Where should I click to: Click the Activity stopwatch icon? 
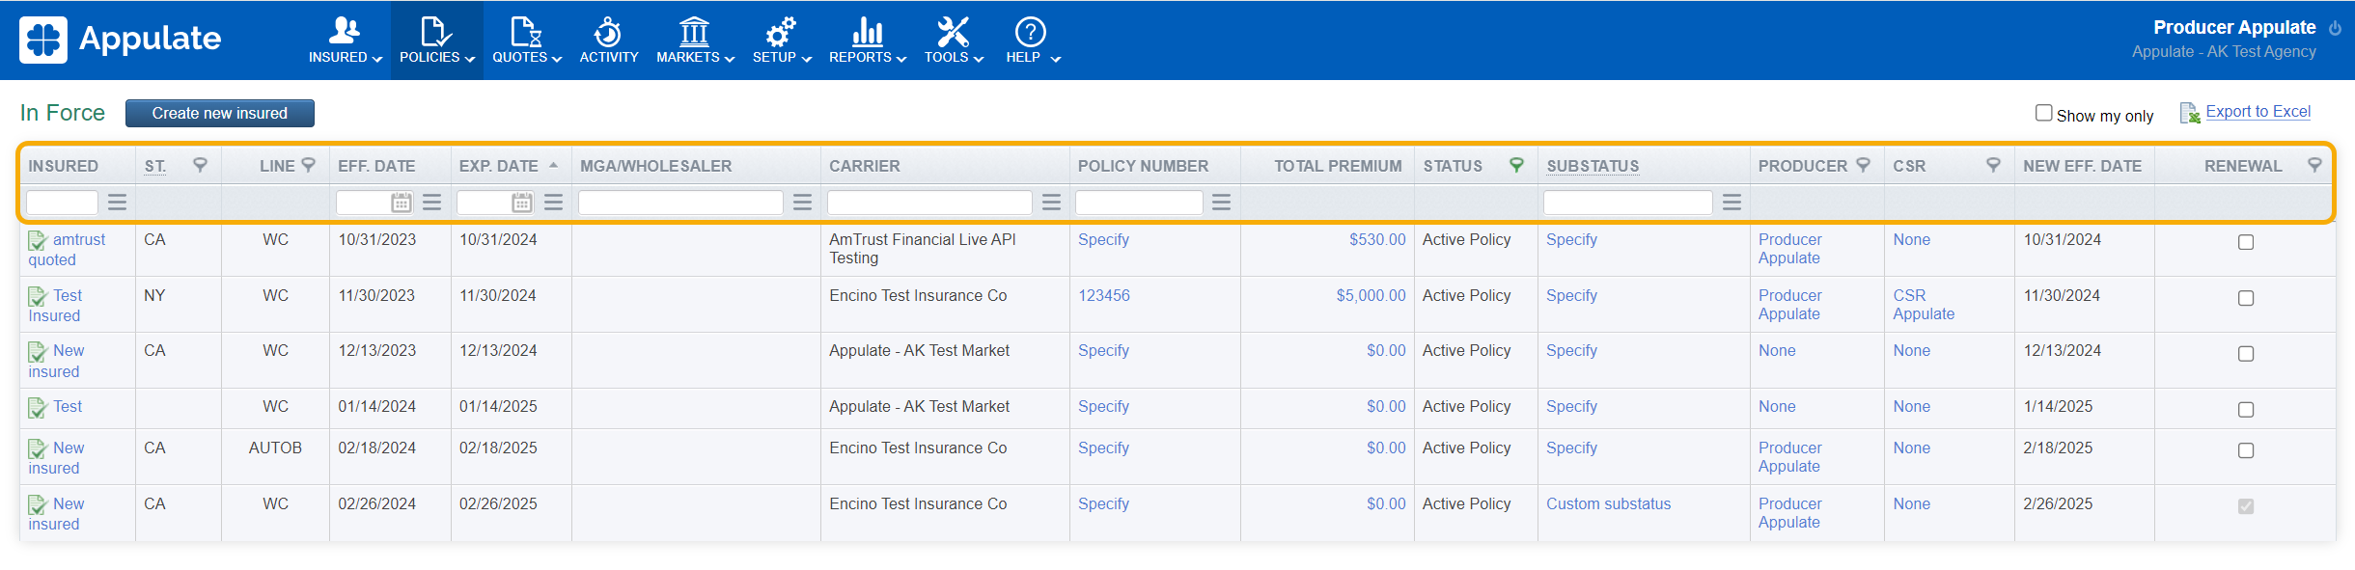(x=608, y=32)
